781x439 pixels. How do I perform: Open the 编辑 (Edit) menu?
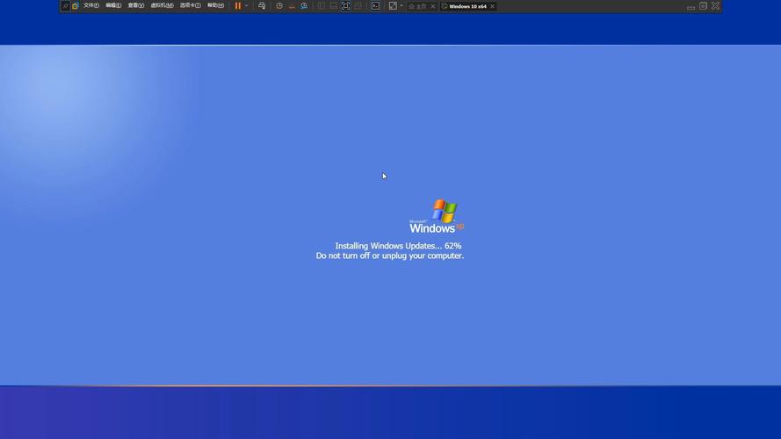coord(113,5)
